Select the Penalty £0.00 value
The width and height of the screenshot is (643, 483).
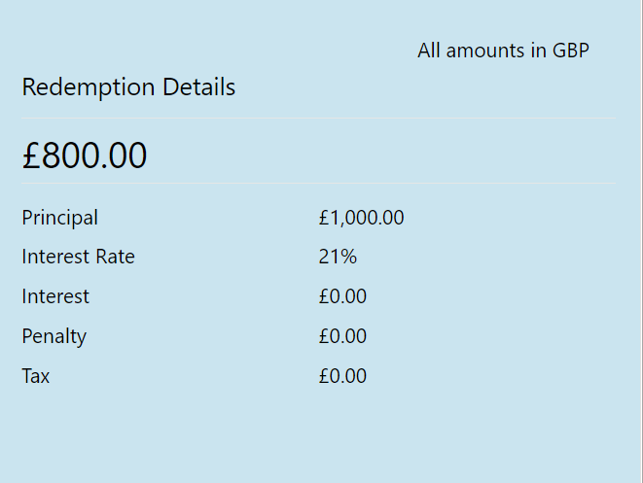click(x=342, y=336)
